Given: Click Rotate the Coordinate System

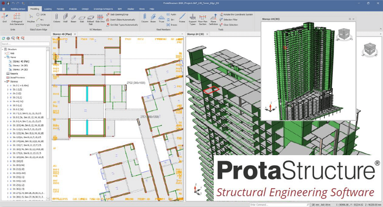Looking at the screenshot, I should coord(236,14).
